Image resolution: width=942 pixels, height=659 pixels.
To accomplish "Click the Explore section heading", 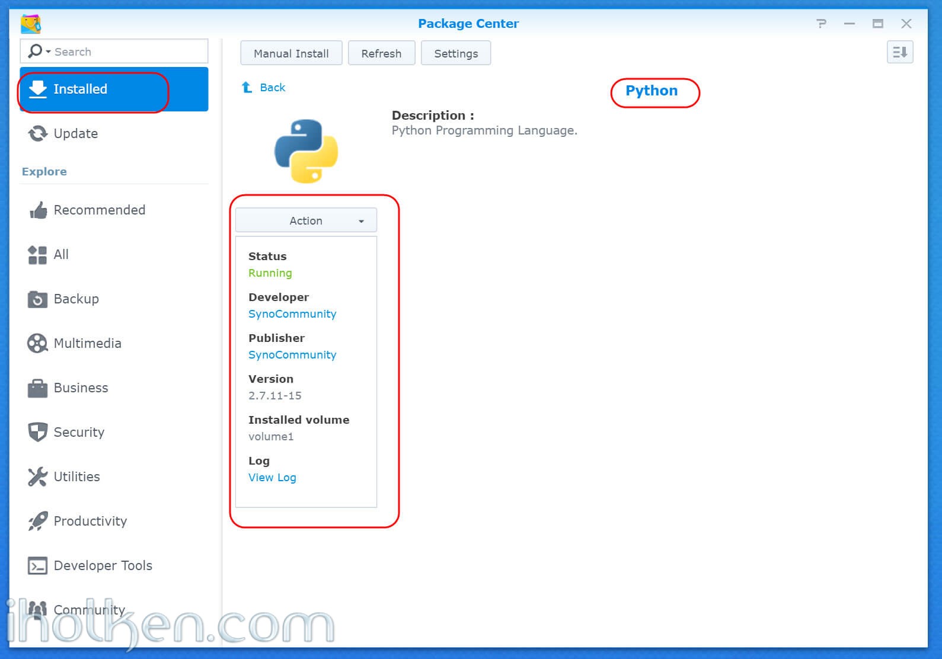I will pyautogui.click(x=44, y=171).
